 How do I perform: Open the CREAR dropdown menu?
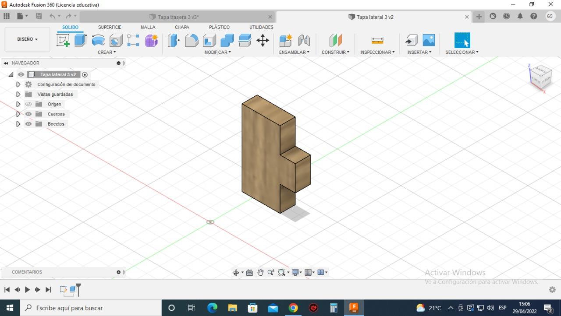coord(107,52)
